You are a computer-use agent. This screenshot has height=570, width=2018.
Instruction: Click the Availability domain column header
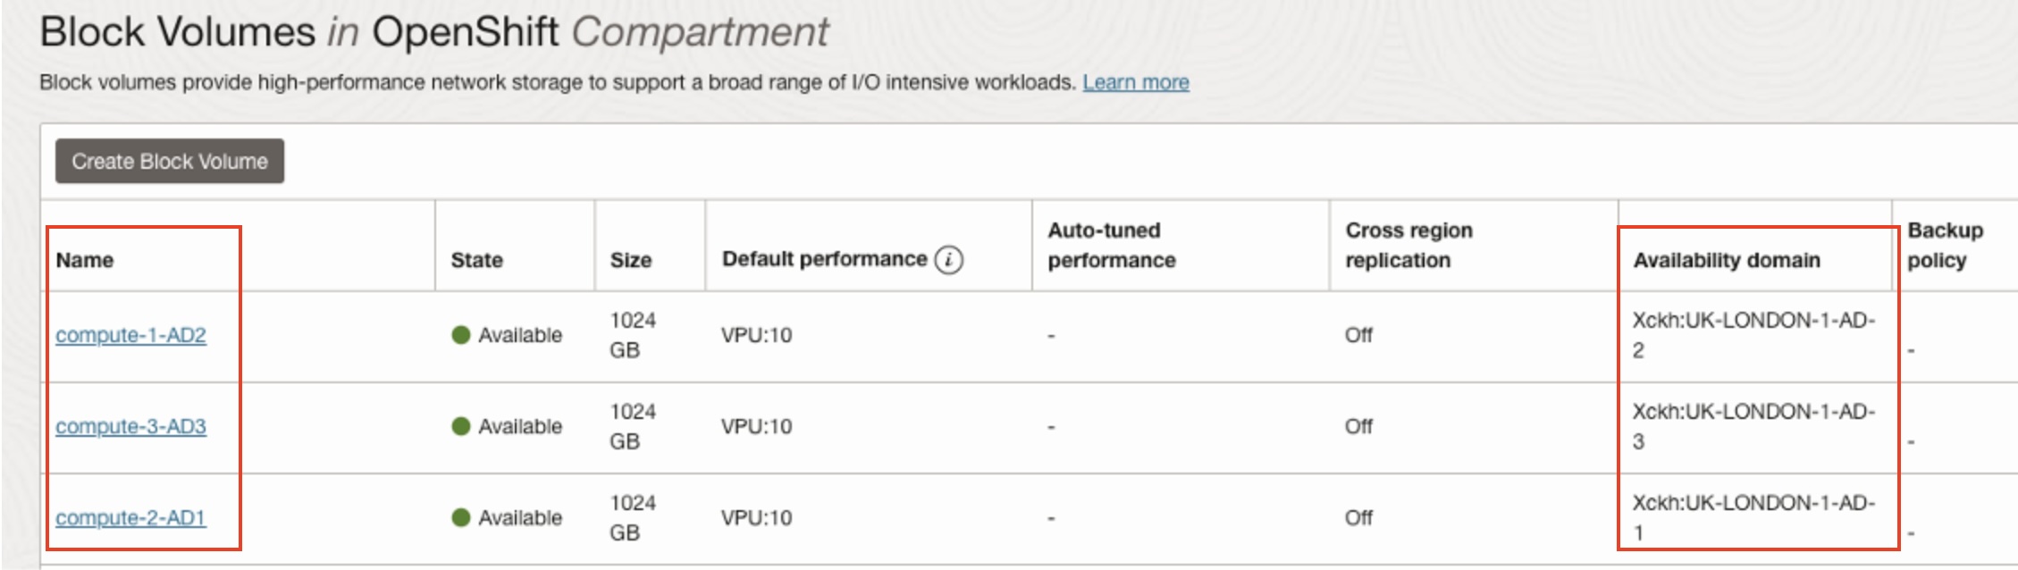click(1727, 260)
